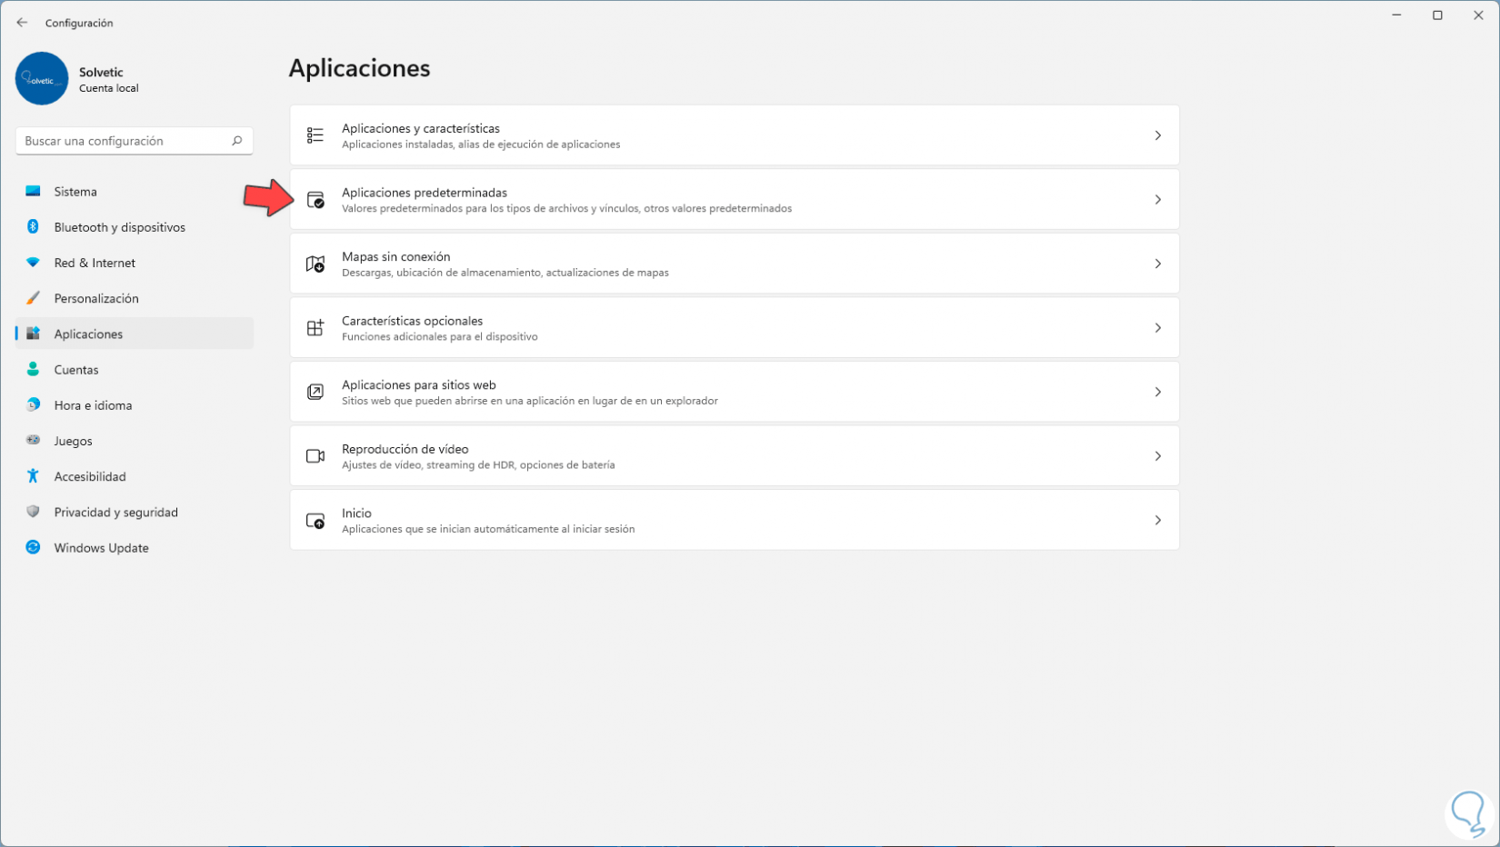Click the Accesibilidad sidebar icon
The image size is (1500, 847).
coord(33,476)
